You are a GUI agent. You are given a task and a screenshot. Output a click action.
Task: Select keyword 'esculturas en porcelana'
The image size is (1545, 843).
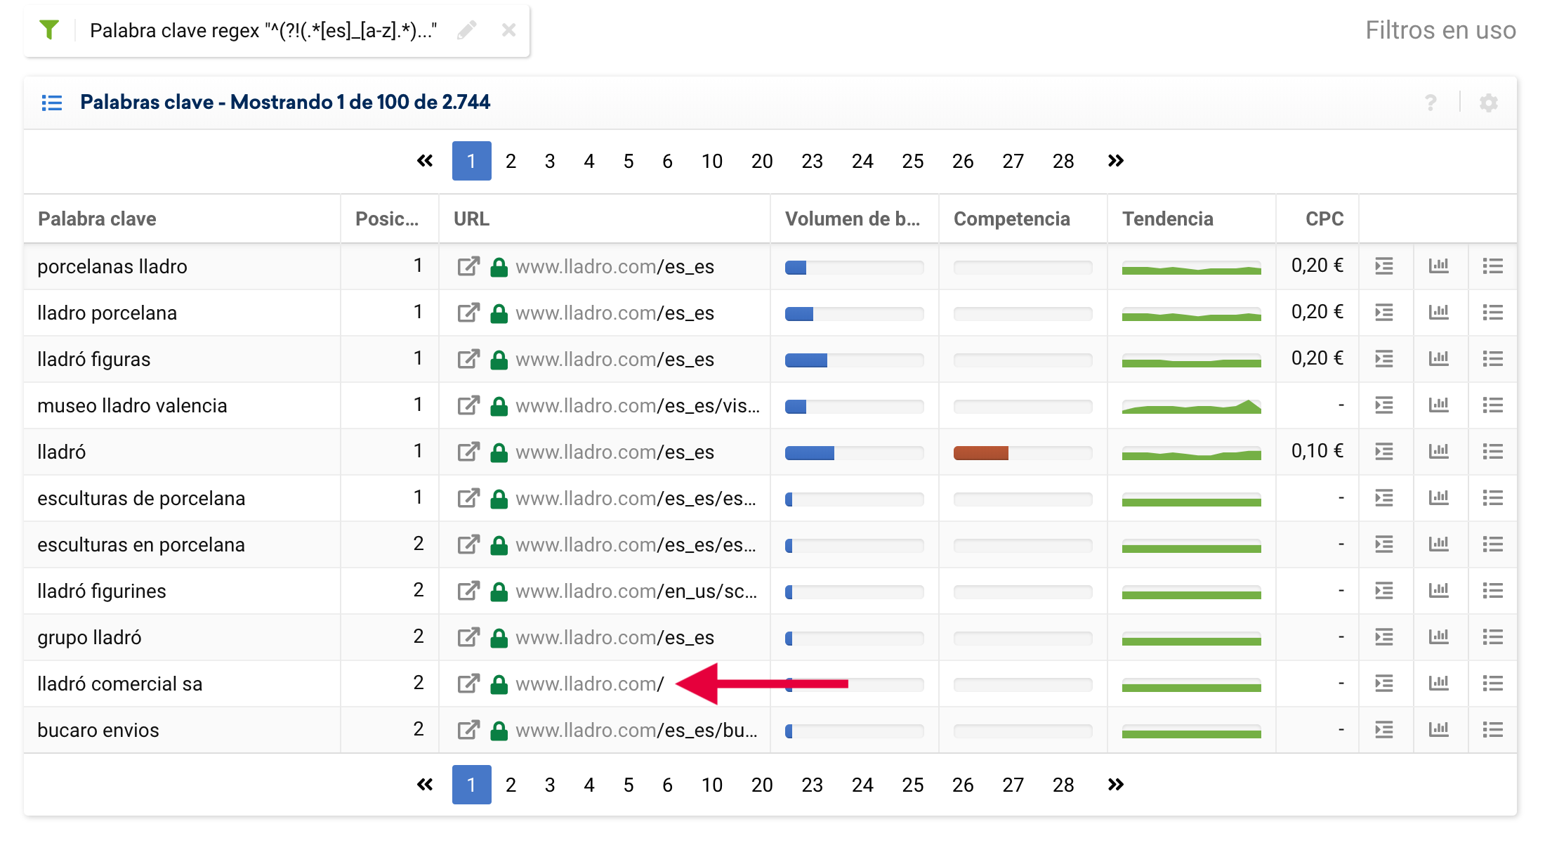[141, 544]
